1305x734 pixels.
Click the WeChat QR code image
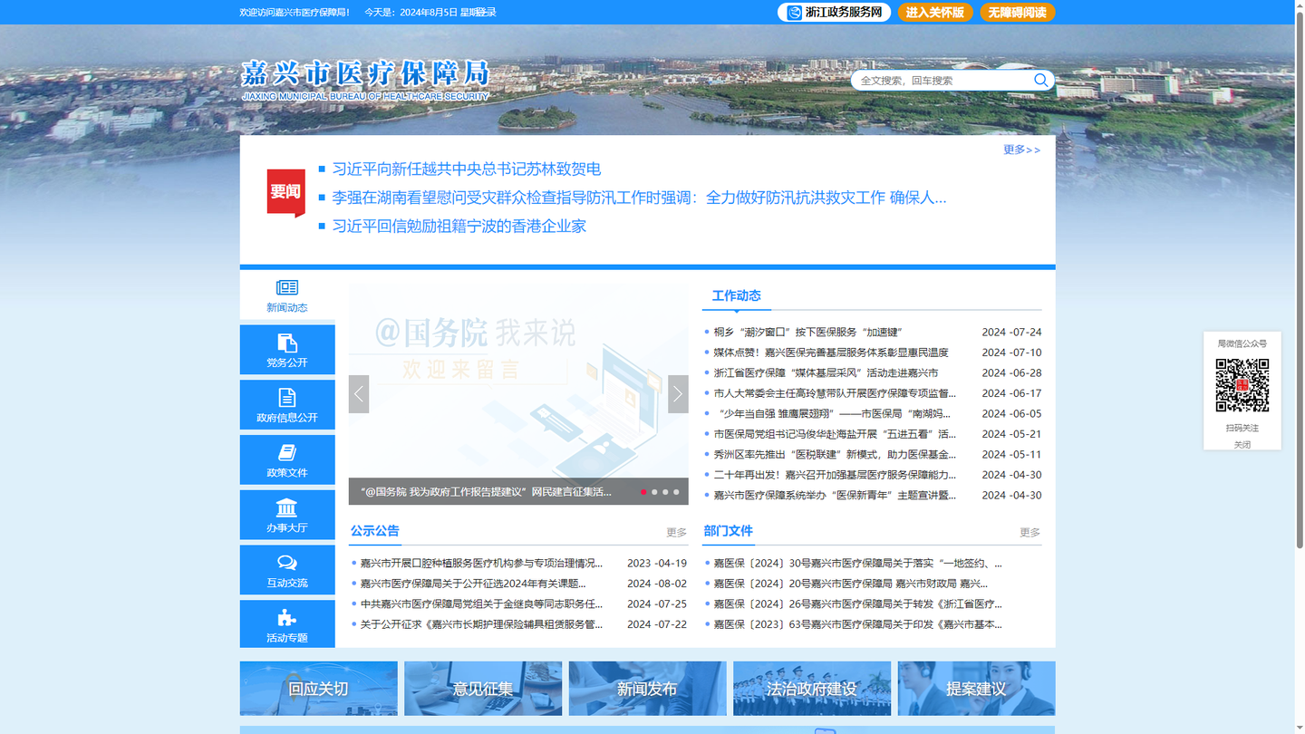(1242, 385)
